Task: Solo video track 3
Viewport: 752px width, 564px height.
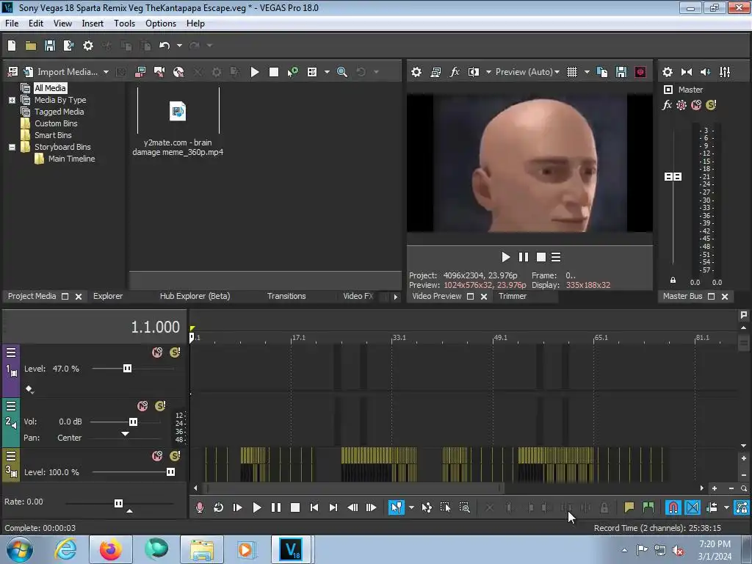Action: 175,455
